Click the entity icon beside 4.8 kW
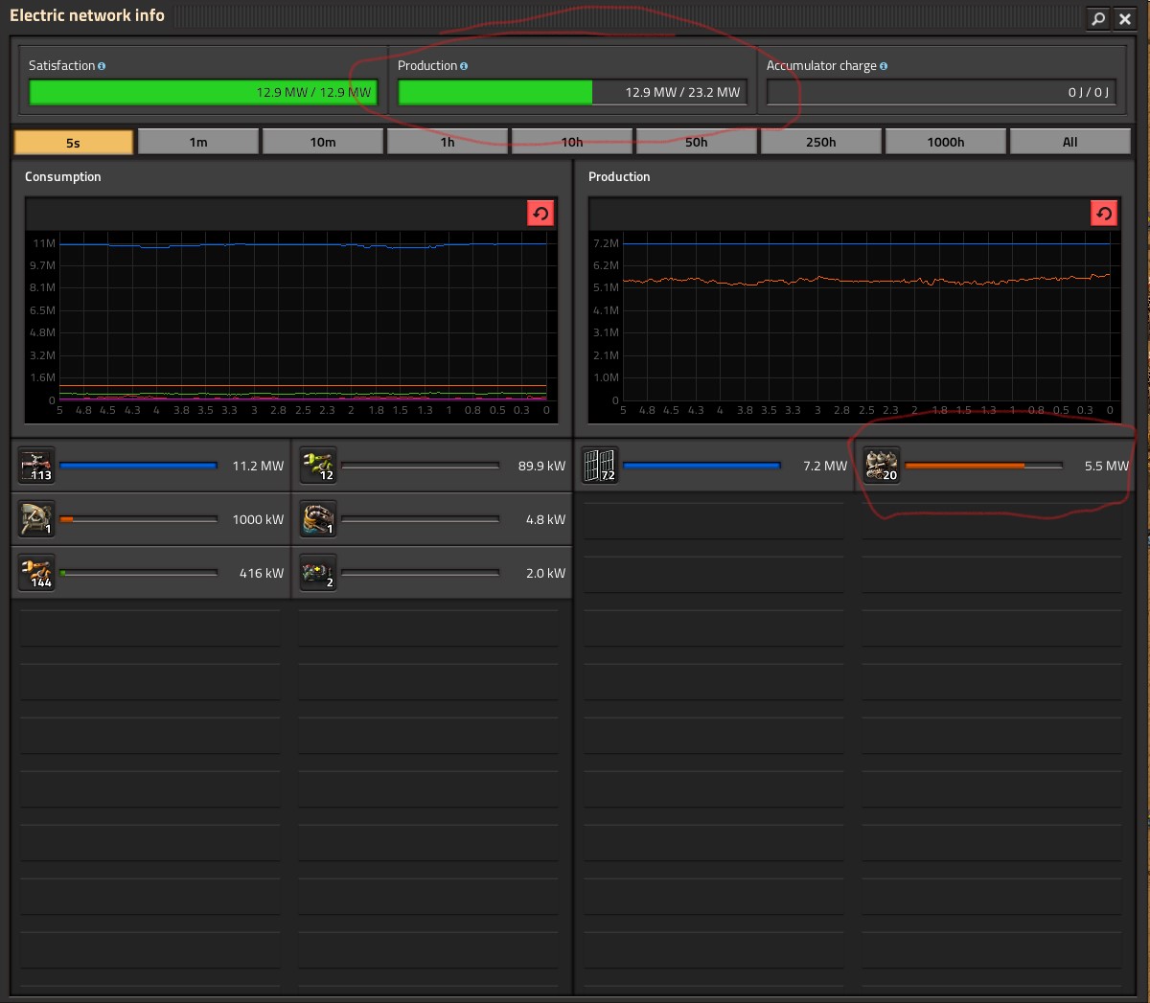 (318, 519)
